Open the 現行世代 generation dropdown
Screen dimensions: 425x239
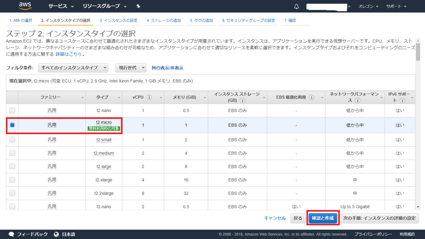(x=131, y=68)
